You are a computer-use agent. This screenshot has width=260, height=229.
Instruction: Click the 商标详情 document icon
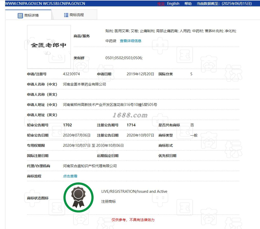click(20, 16)
